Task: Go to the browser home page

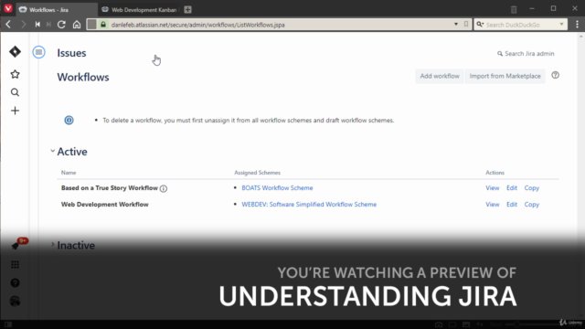Action: pyautogui.click(x=77, y=25)
